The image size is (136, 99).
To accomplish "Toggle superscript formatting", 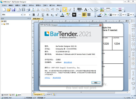I will [x=57, y=15].
